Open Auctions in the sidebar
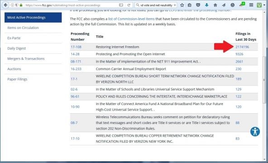Screen dimensions: 268x163 (x=14, y=69)
